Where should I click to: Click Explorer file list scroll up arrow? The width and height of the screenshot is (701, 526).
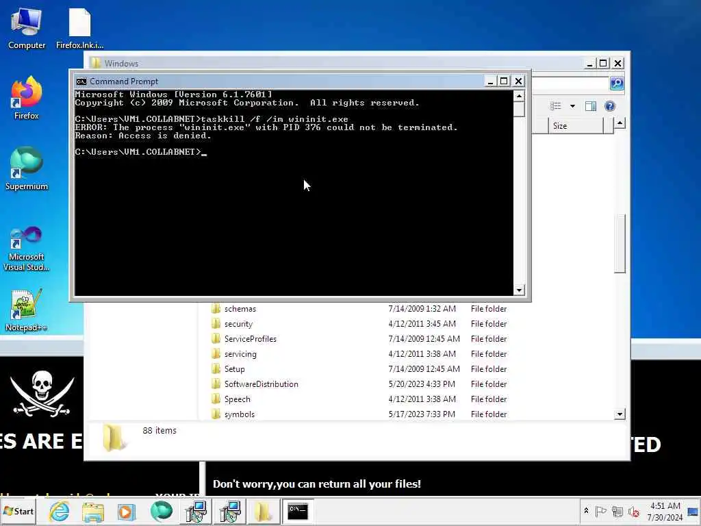(619, 123)
